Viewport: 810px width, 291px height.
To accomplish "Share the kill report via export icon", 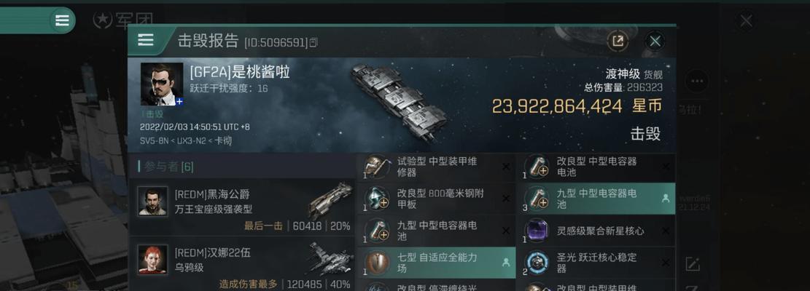I will (x=618, y=41).
